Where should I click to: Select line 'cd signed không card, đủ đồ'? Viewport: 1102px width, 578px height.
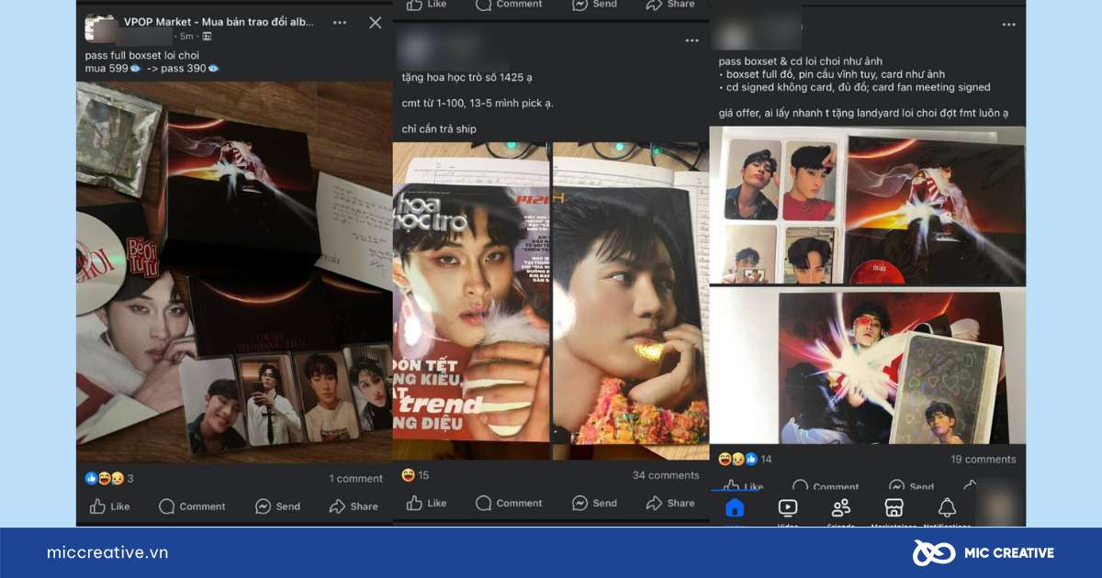click(854, 87)
